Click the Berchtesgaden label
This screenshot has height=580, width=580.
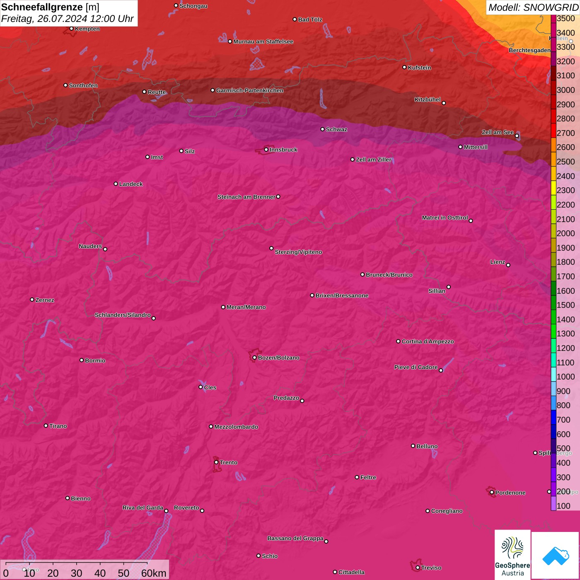click(x=529, y=50)
